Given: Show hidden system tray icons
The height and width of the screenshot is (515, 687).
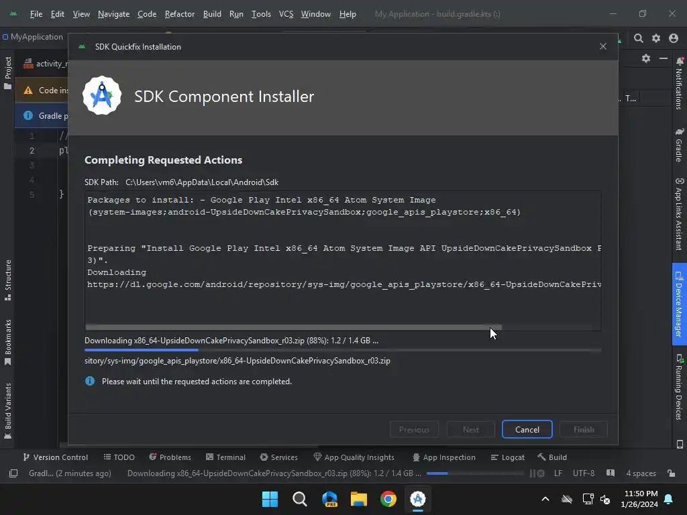Looking at the screenshot, I should point(545,499).
